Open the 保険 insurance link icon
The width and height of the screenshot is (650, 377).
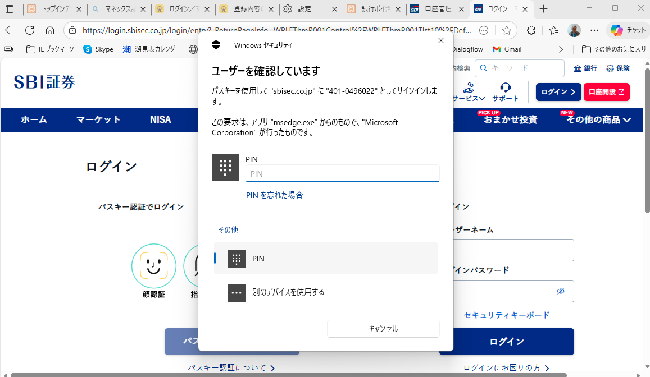(x=610, y=68)
